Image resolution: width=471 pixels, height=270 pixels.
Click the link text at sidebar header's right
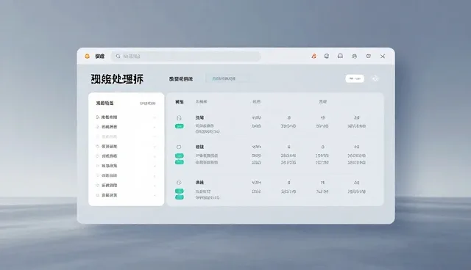148,103
